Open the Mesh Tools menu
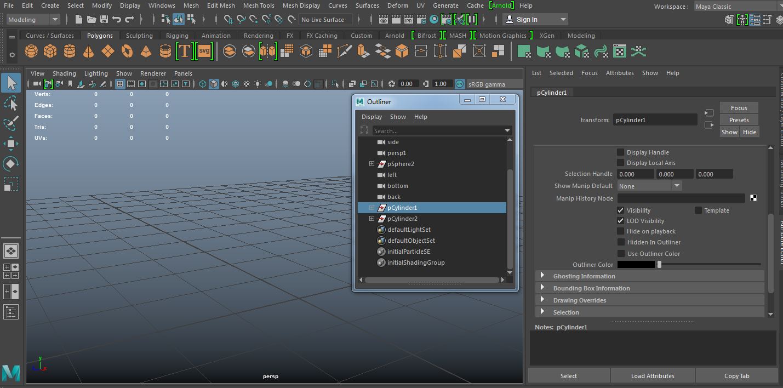 pyautogui.click(x=259, y=5)
